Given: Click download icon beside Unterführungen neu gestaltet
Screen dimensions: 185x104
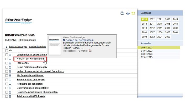Looking at the screenshot, I should click(x=10, y=88).
